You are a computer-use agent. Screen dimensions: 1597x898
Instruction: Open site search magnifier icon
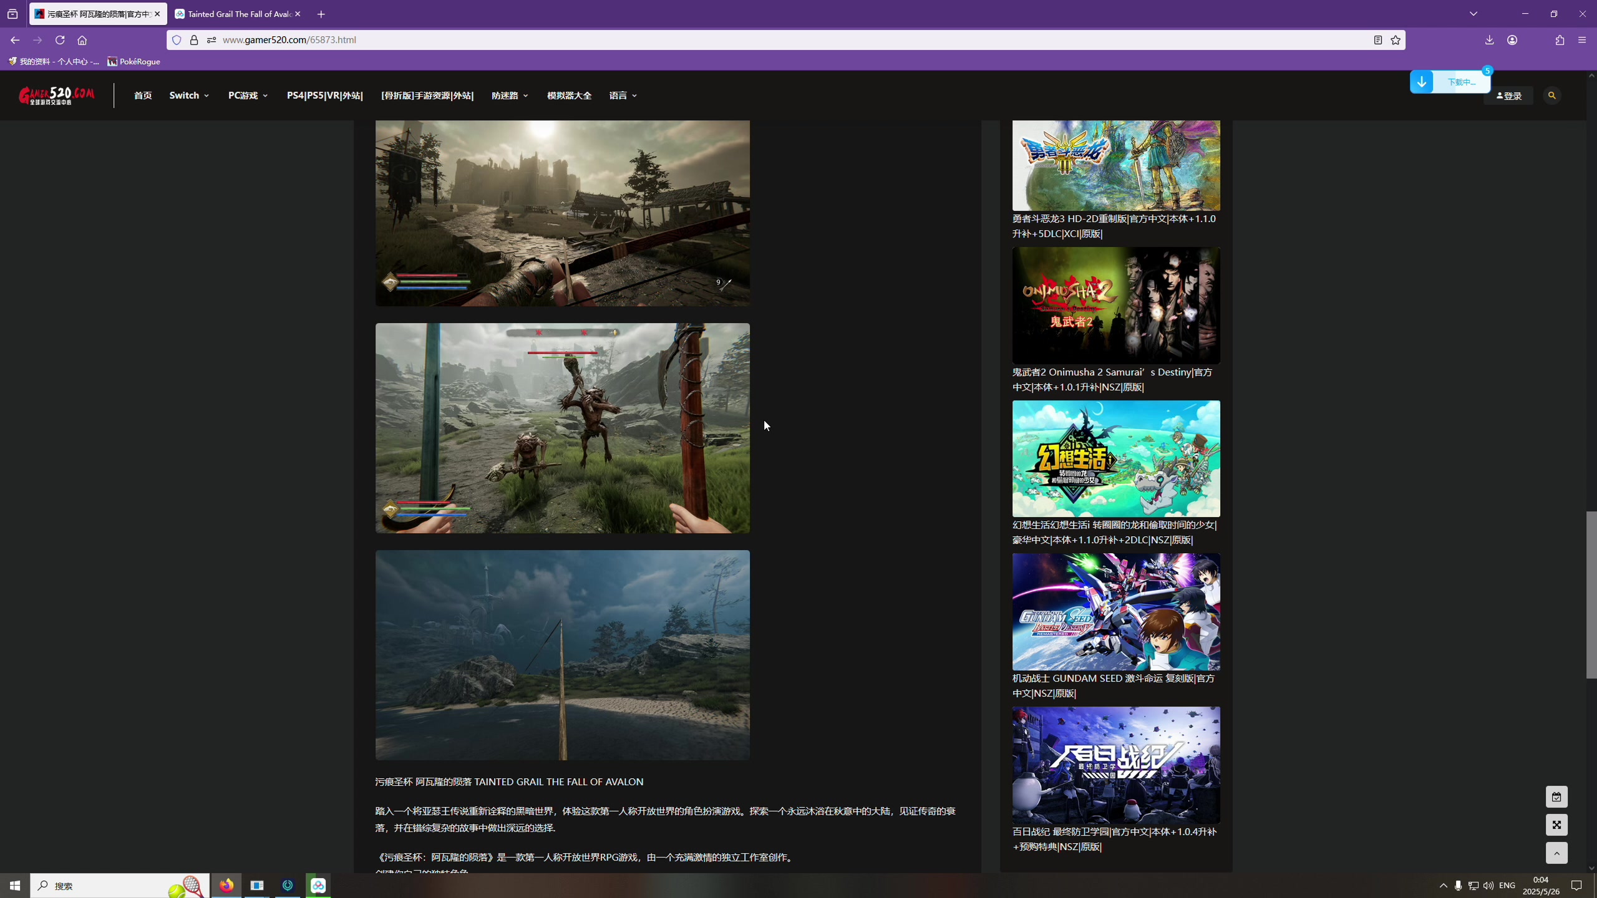pos(1551,95)
